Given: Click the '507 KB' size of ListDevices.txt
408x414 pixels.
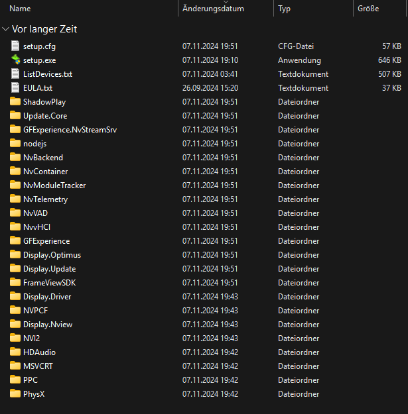Looking at the screenshot, I should click(x=389, y=74).
